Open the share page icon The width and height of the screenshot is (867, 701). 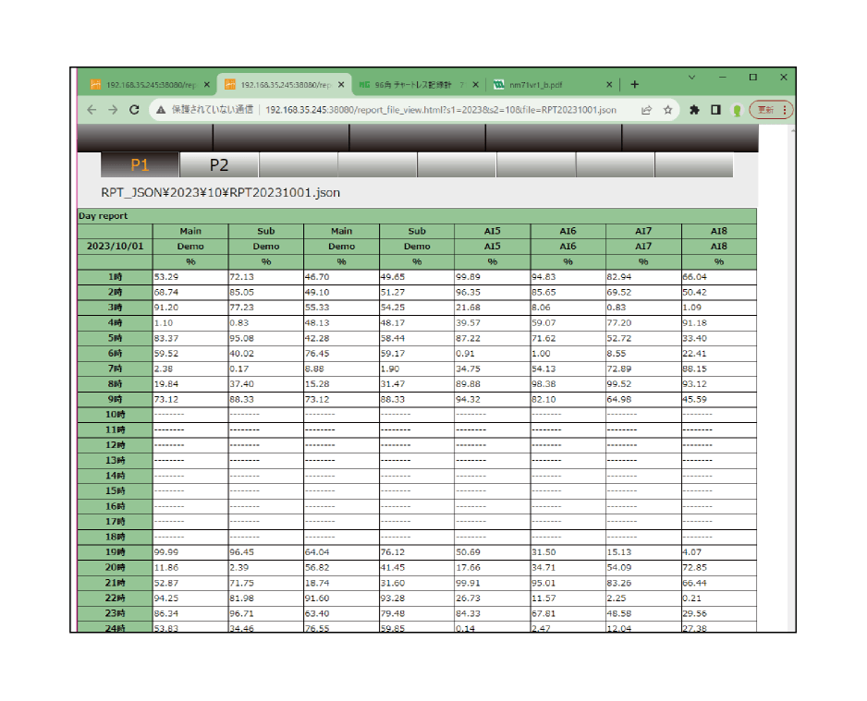646,110
